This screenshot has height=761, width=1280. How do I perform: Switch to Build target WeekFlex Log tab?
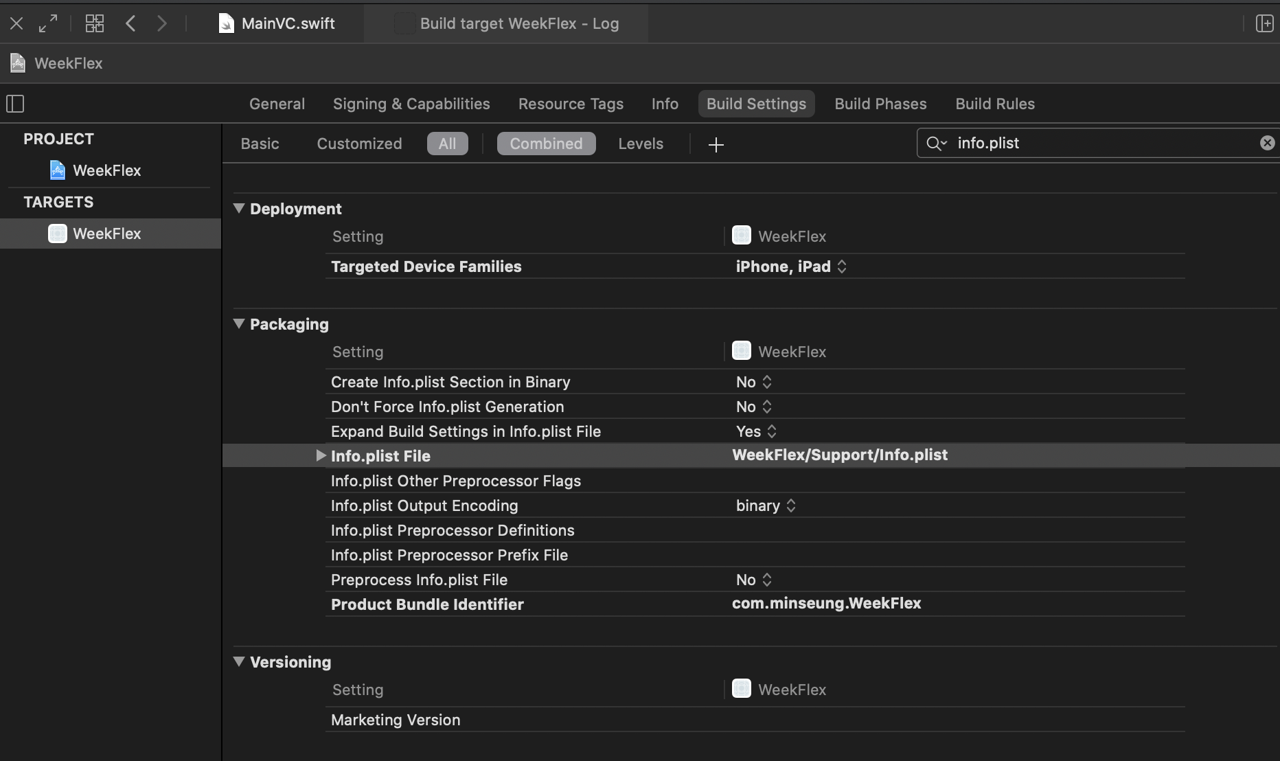pyautogui.click(x=507, y=23)
